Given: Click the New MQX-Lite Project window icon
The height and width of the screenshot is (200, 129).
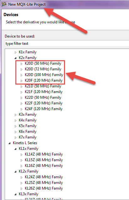Looking at the screenshot, I should [4, 4].
